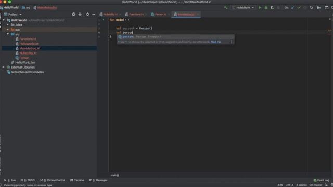Switch to the Nullability.kt editor tab
Screen dimensions: 333x187
110,14
